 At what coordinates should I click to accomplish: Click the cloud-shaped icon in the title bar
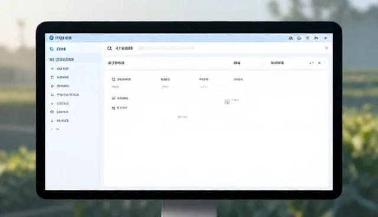(299, 38)
